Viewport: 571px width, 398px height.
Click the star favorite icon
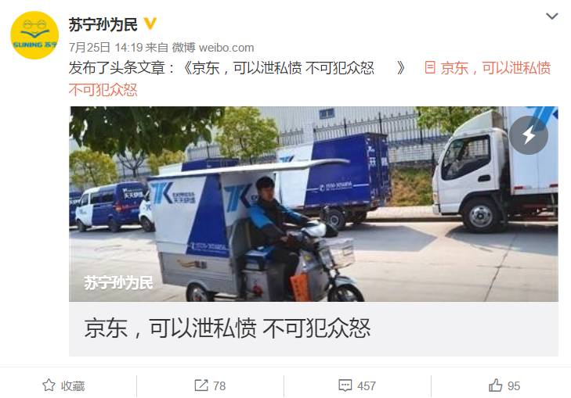[49, 385]
